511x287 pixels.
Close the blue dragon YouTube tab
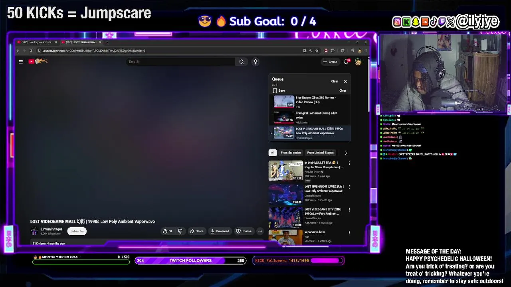[56, 42]
